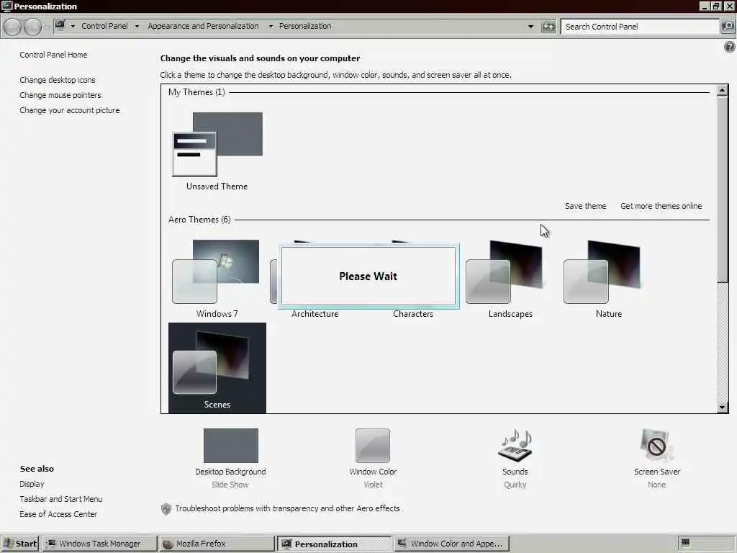This screenshot has width=737, height=553.
Task: Open Change desktop icons link
Action: [58, 80]
